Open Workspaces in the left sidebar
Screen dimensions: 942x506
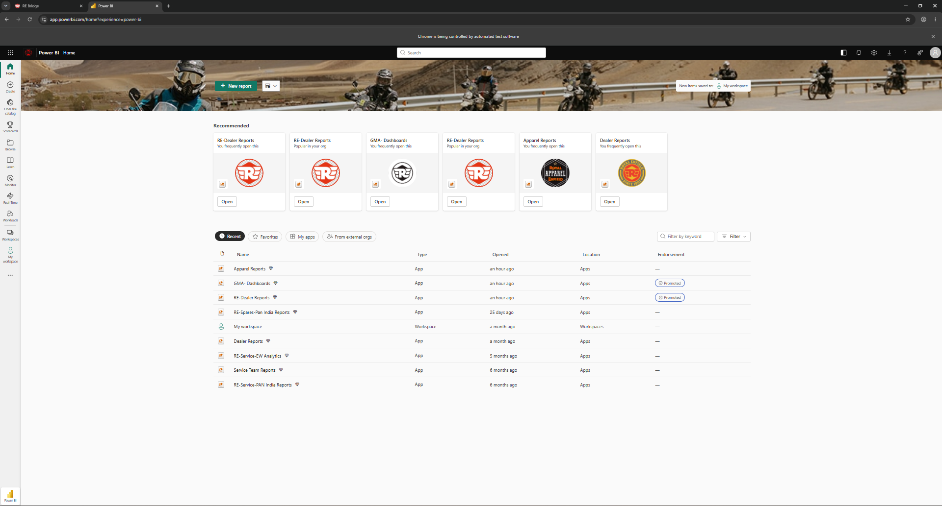pos(10,236)
